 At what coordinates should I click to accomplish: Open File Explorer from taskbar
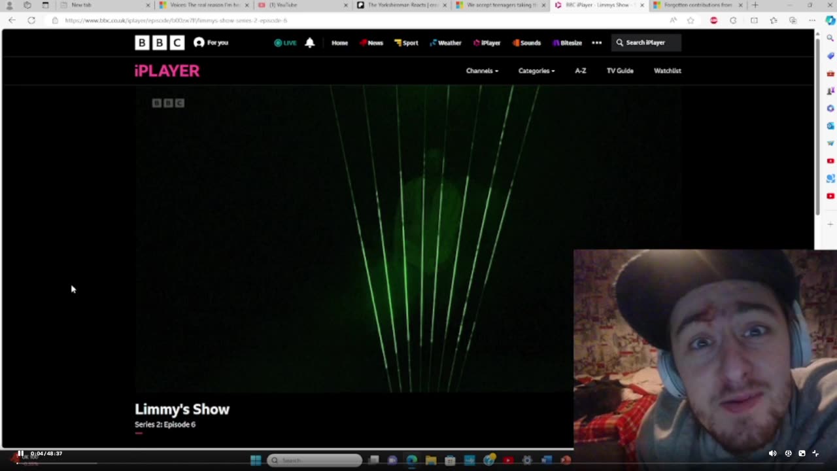431,461
